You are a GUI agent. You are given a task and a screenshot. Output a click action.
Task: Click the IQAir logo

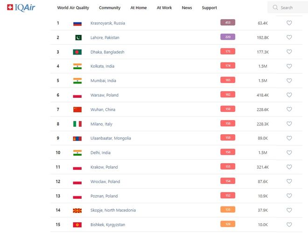pos(21,7)
